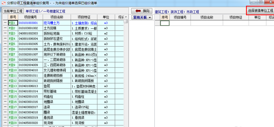Click the 项目名称 header in right table
Image resolution: width=274 pixels, height=127 pixels.
point(207,17)
